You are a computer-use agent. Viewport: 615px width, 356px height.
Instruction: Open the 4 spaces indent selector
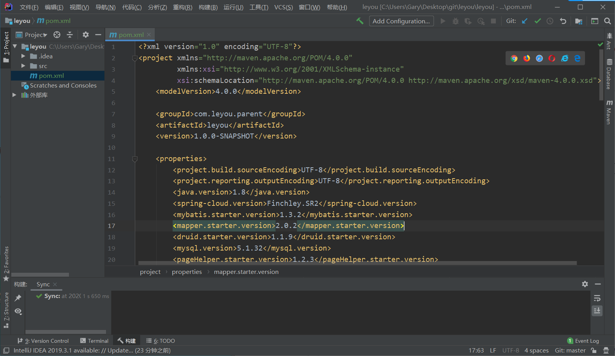(x=536, y=351)
